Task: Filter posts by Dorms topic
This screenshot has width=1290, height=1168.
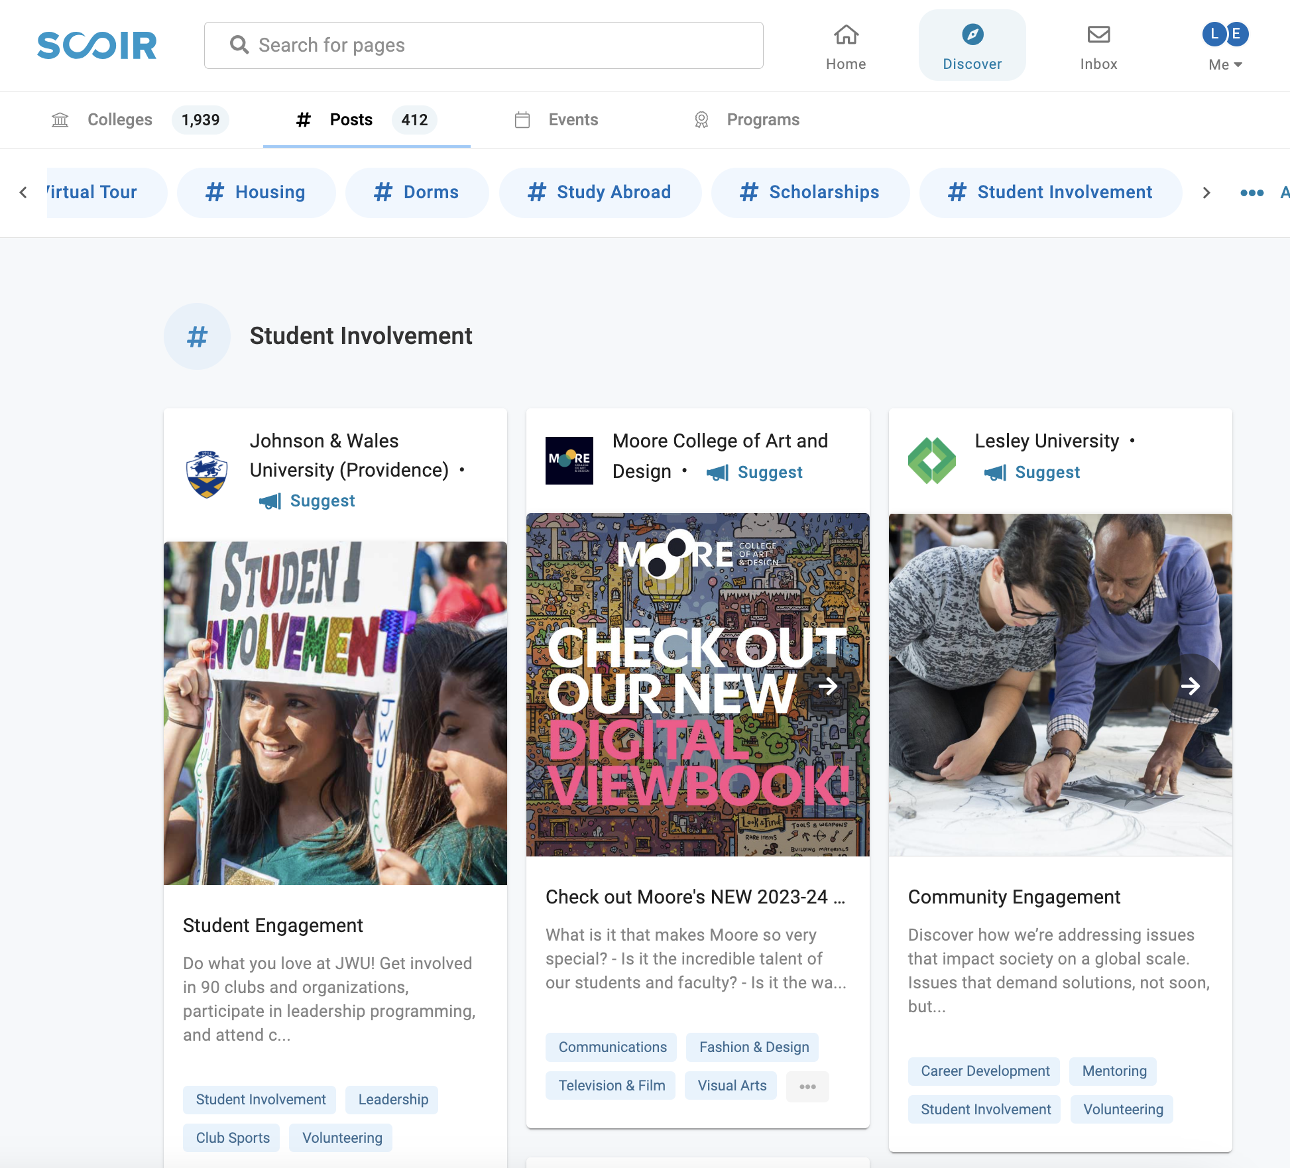Action: 417,192
